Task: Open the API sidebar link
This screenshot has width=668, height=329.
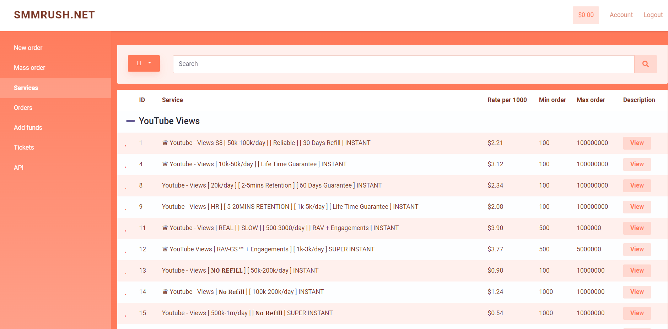Action: [18, 168]
